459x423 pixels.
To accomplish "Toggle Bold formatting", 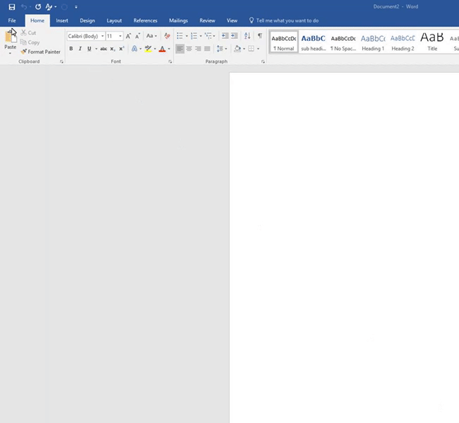I will coord(71,49).
